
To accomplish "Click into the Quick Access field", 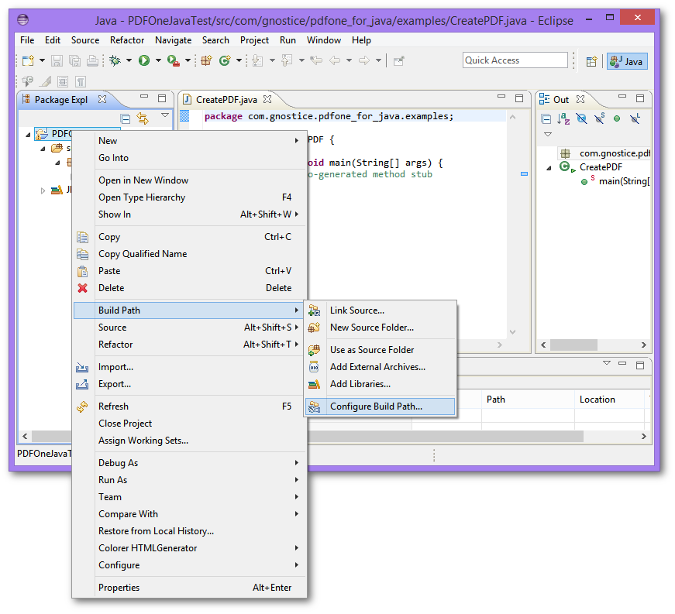I will pyautogui.click(x=515, y=60).
